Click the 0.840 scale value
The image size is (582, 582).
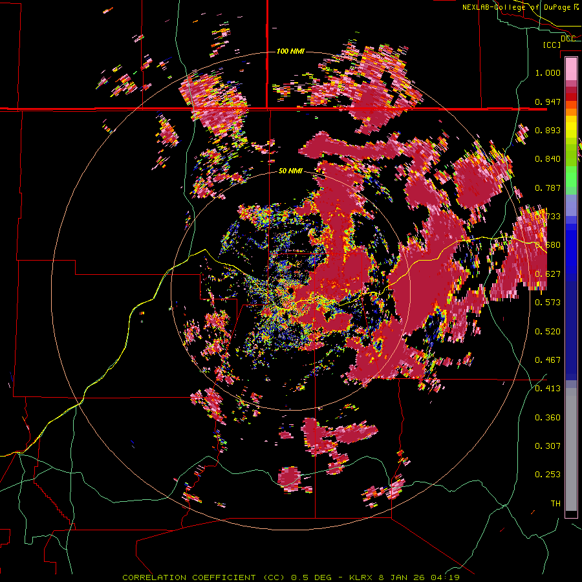pyautogui.click(x=548, y=159)
